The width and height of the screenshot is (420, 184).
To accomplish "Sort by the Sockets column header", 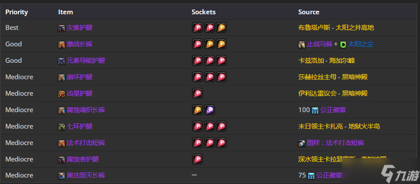I will 204,12.
